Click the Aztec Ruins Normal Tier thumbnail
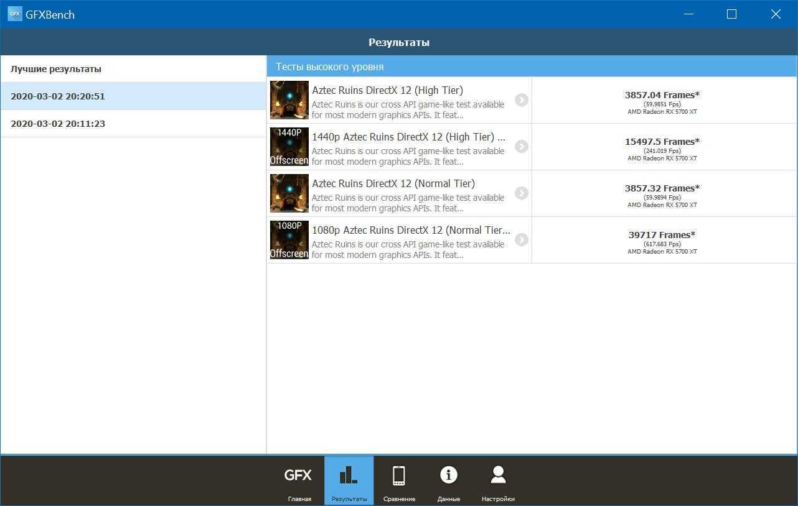 coord(289,193)
